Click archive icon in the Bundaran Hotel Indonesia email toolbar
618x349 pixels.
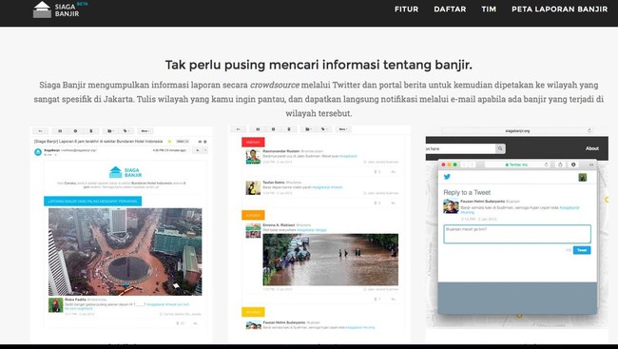[x=60, y=131]
